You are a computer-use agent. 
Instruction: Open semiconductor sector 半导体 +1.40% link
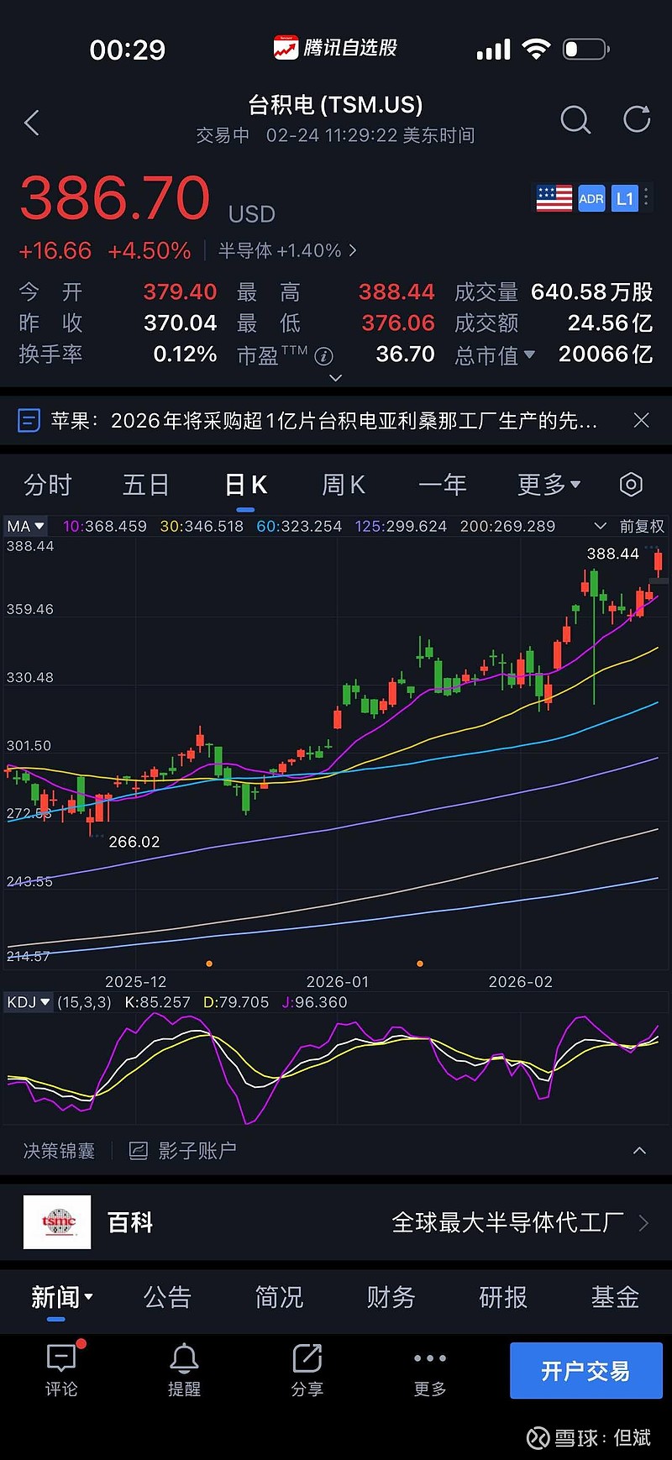287,250
